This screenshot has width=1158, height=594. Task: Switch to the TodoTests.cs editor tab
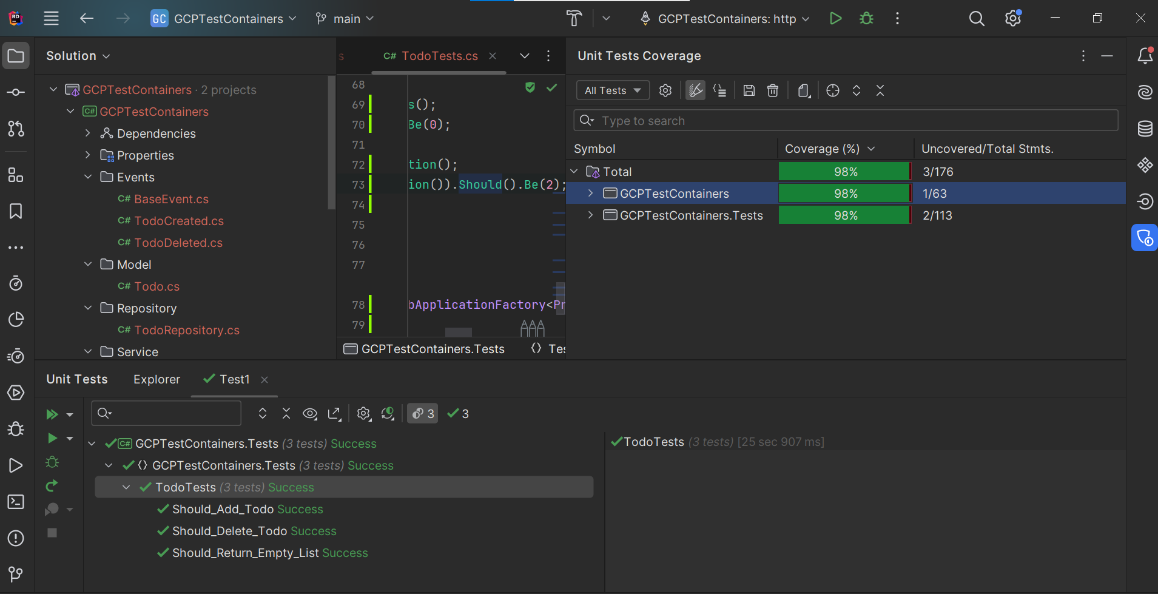pyautogui.click(x=439, y=56)
